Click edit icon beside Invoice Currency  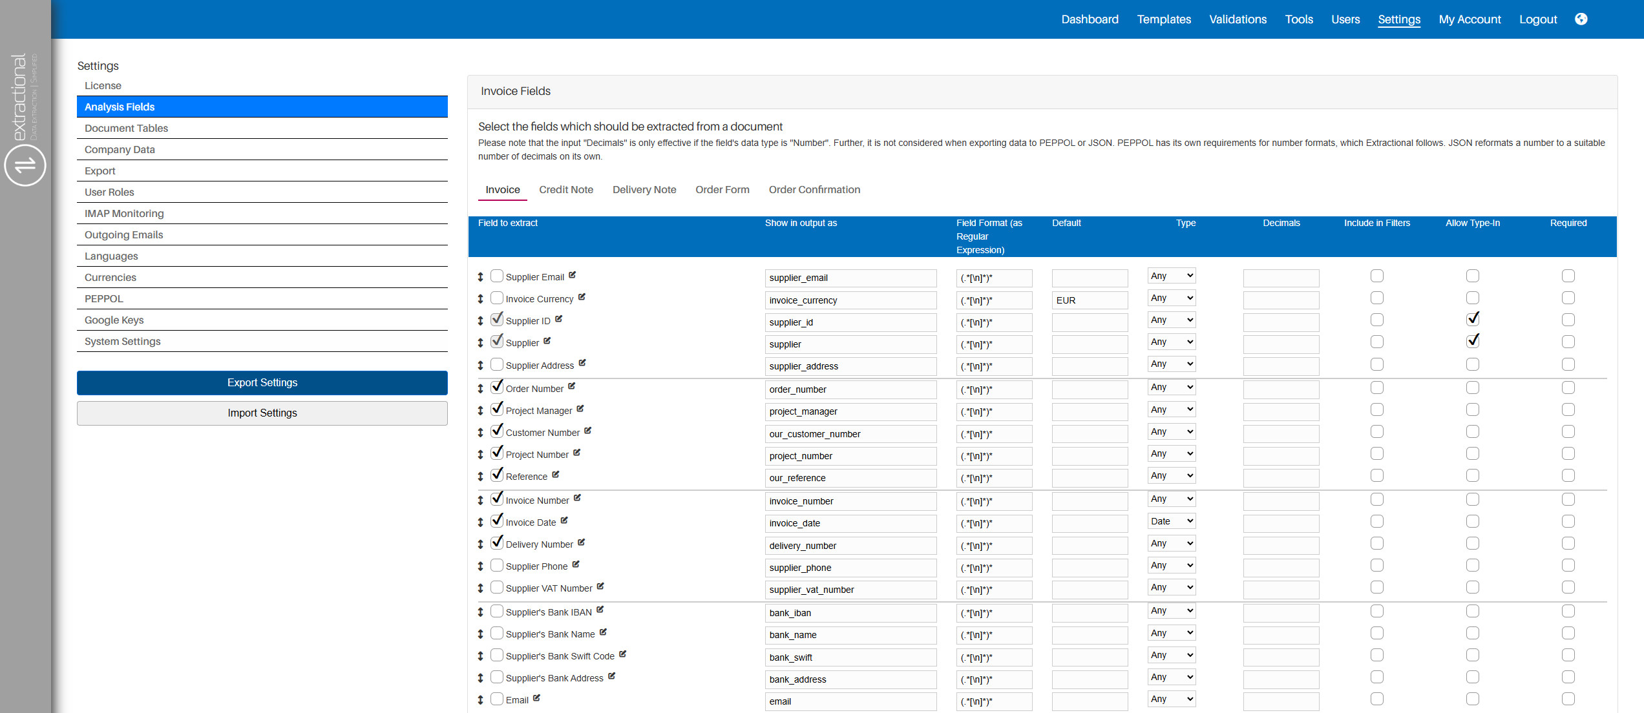click(x=582, y=297)
